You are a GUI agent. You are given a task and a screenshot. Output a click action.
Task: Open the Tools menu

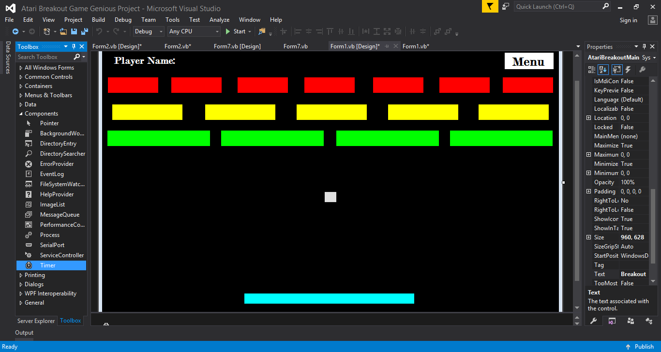pyautogui.click(x=172, y=20)
